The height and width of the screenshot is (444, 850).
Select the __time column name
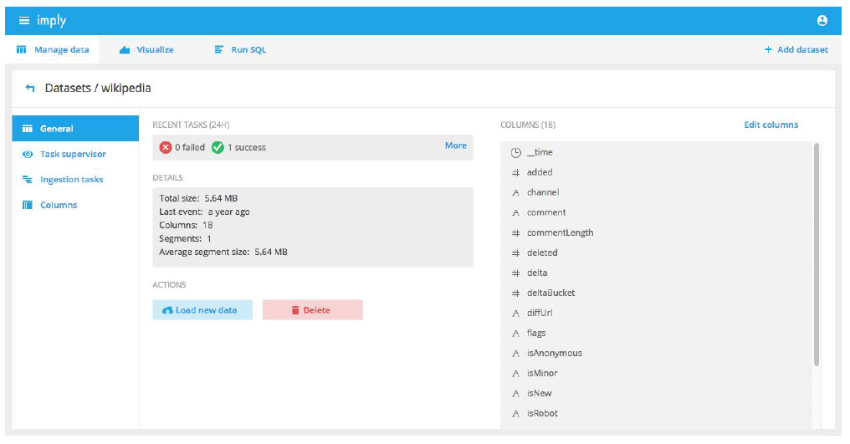[x=540, y=152]
